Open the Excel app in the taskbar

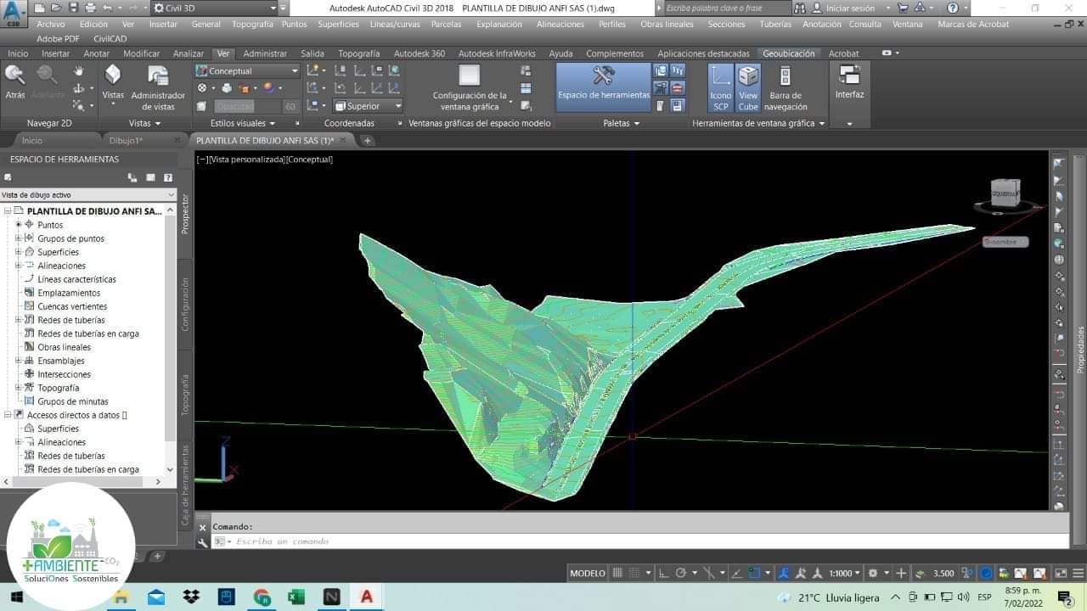pos(296,597)
